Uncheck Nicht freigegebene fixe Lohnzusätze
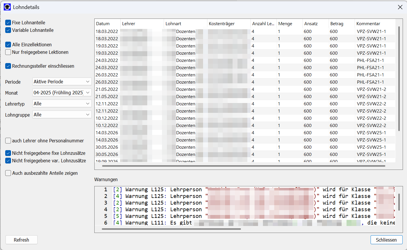The height and width of the screenshot is (250, 407). pos(8,153)
